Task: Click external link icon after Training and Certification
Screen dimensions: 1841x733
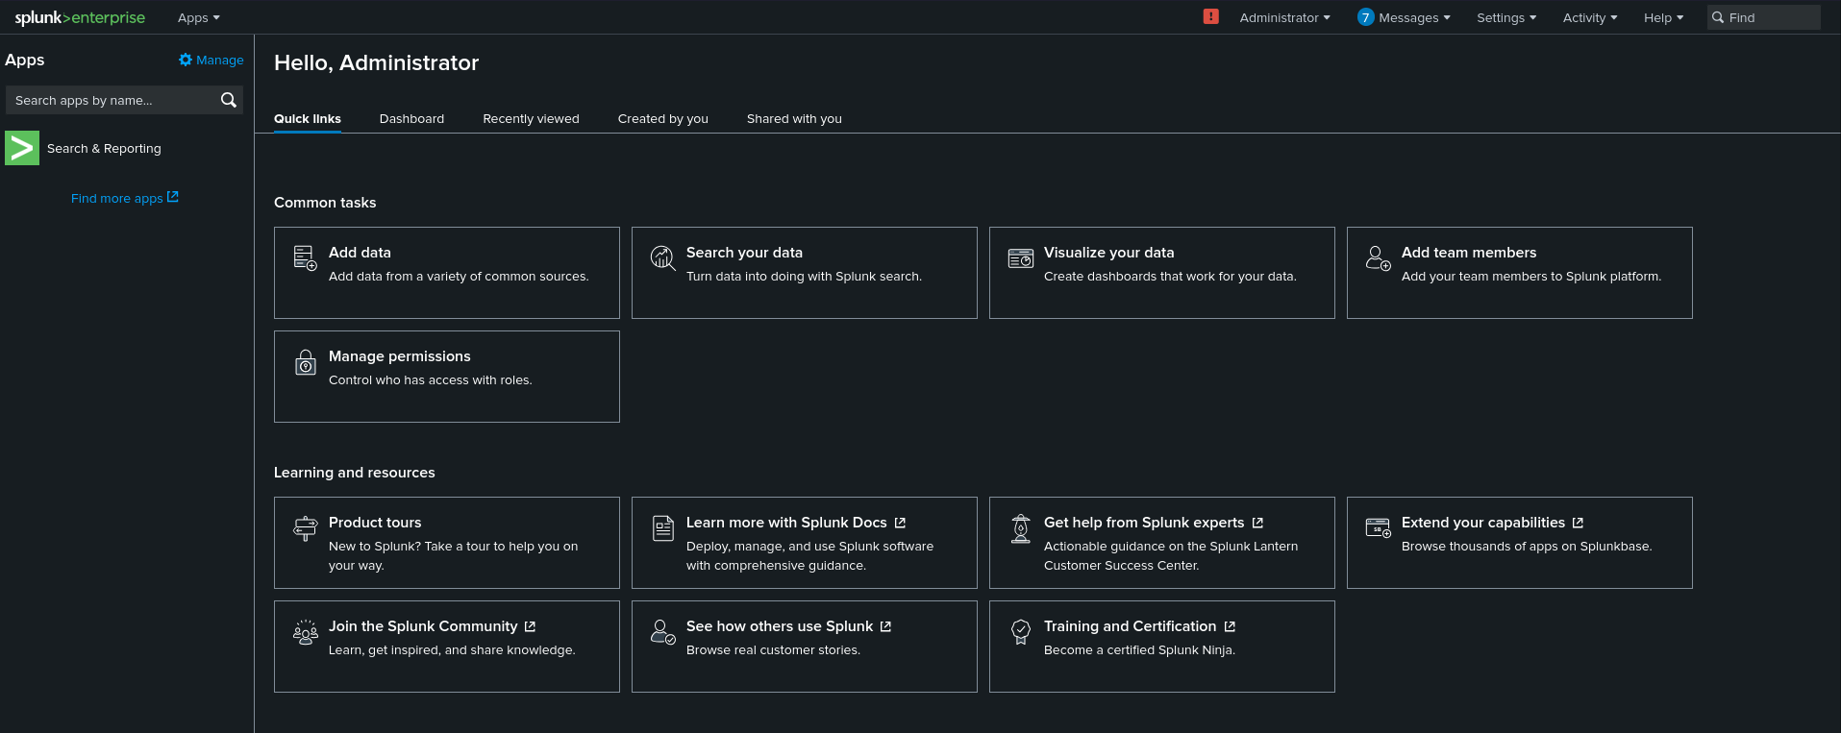Action: [1230, 626]
